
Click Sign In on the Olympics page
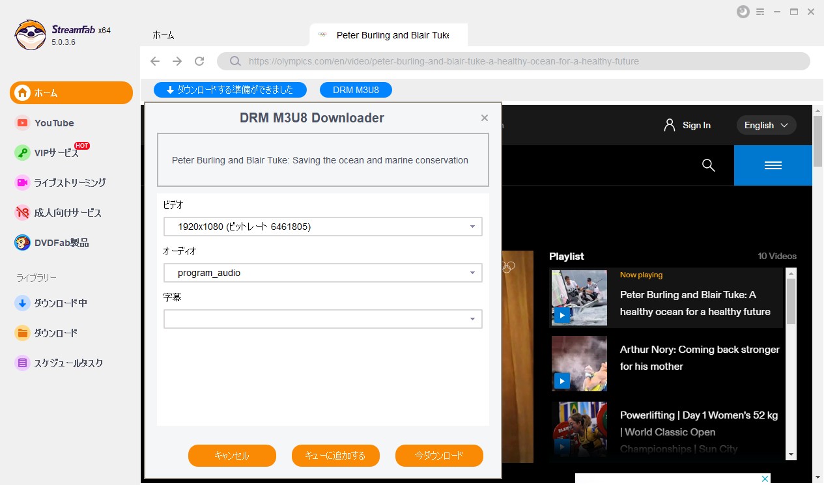pos(687,125)
